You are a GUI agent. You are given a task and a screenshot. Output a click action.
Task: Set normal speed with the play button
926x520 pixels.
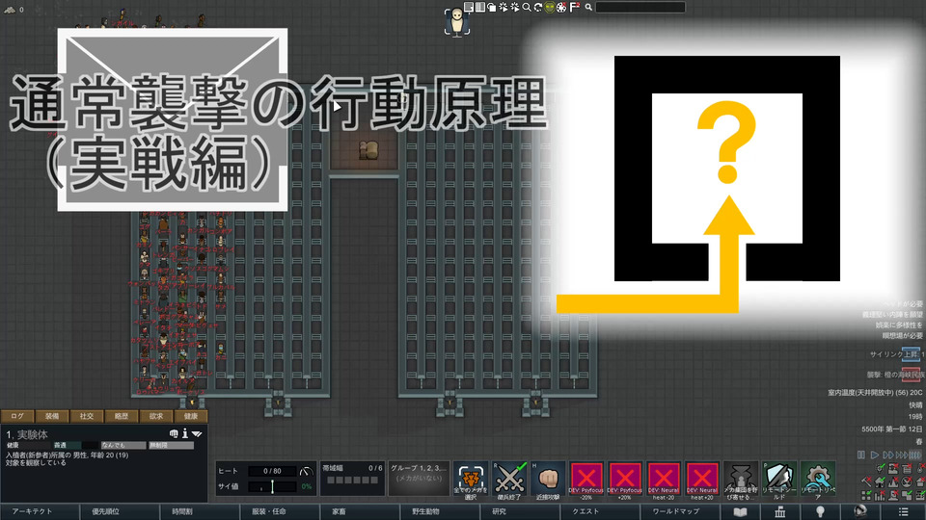(875, 455)
